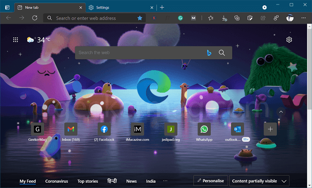Image resolution: width=312 pixels, height=188 pixels.
Task: Click the Bing logo in search box
Action: (209, 53)
